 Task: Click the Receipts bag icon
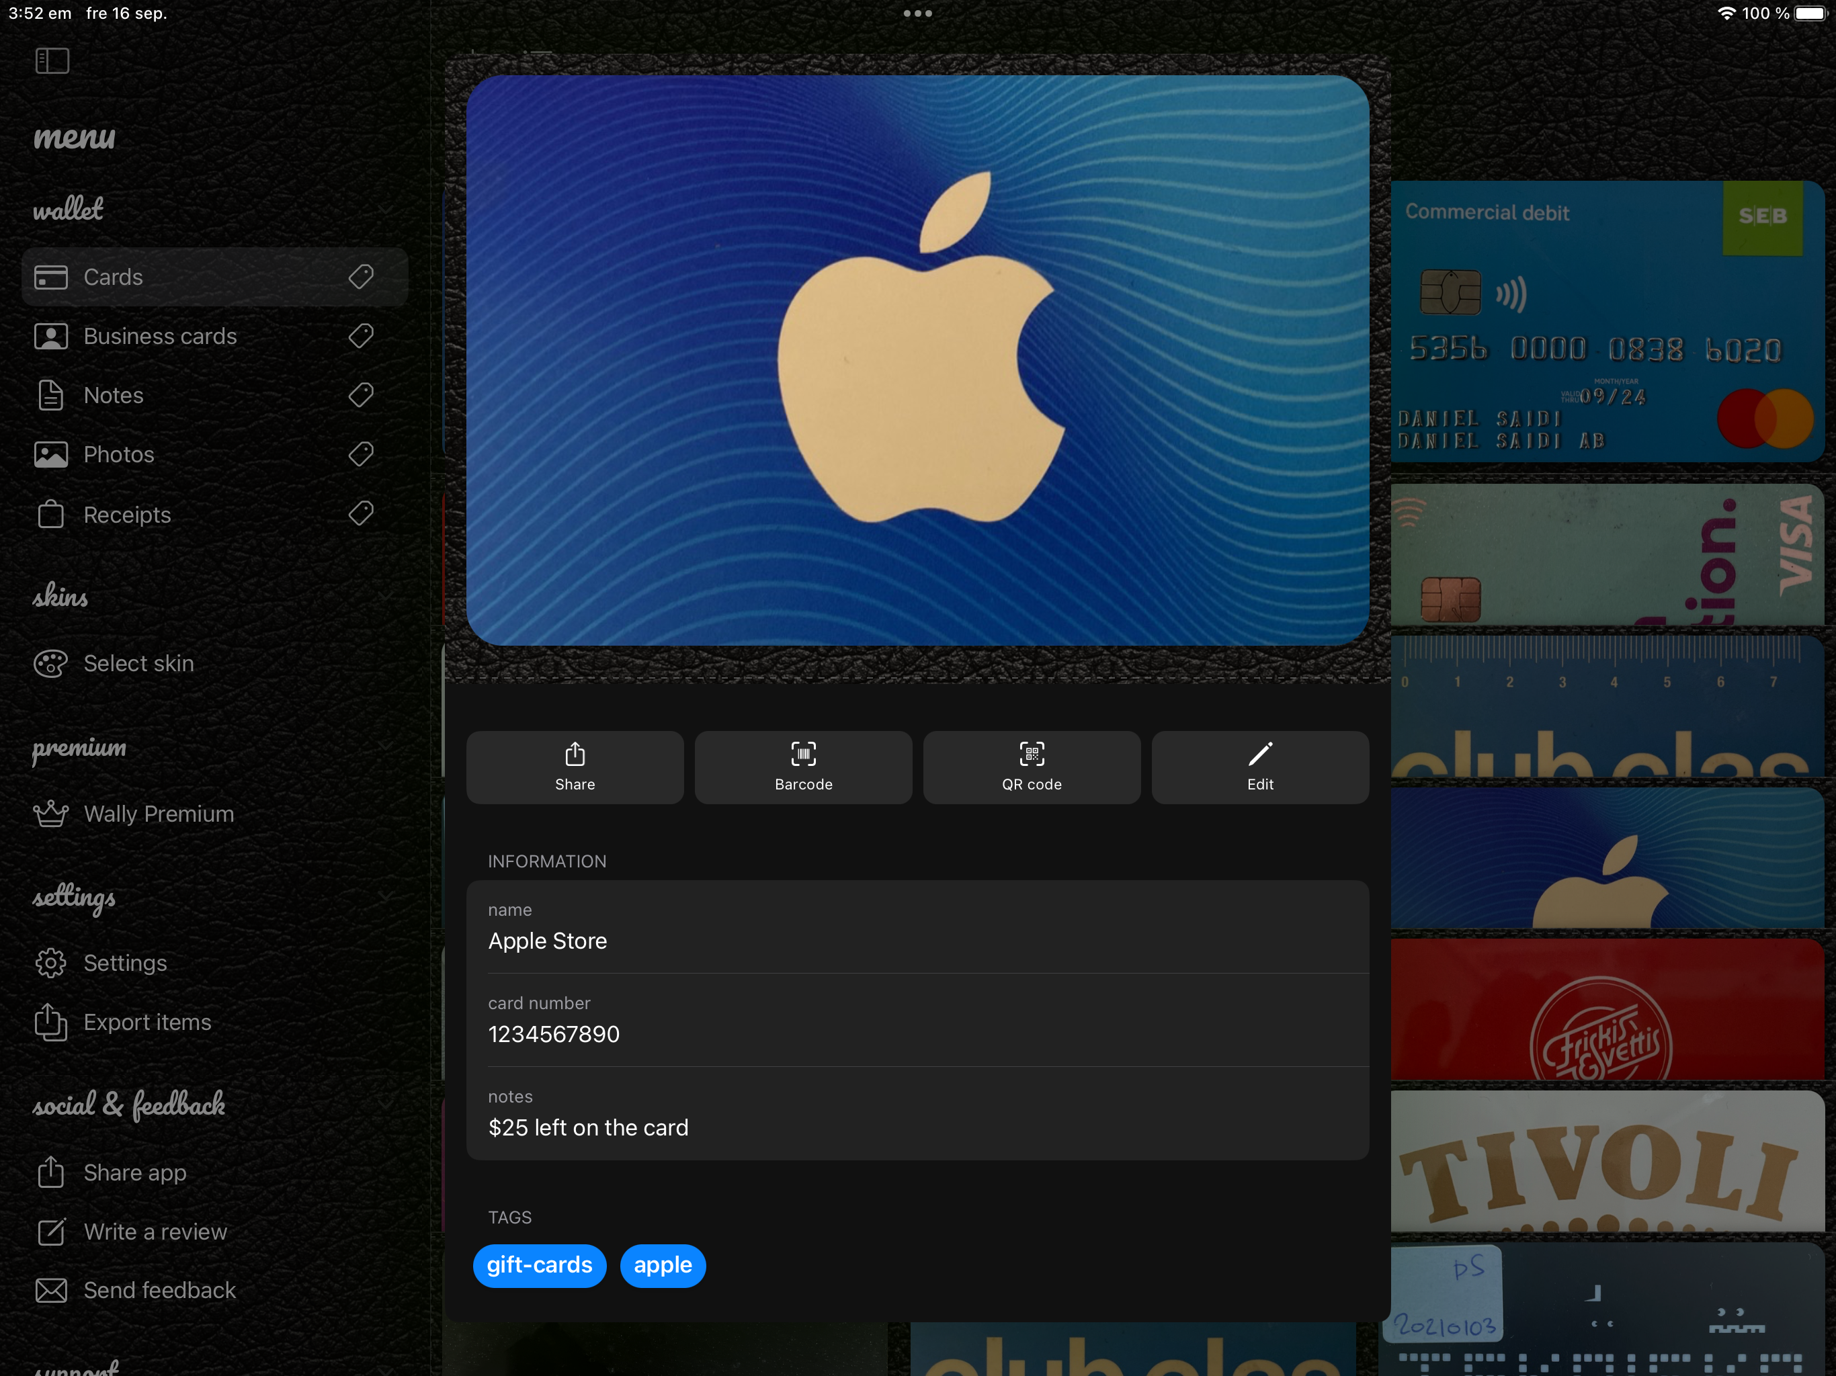coord(50,514)
